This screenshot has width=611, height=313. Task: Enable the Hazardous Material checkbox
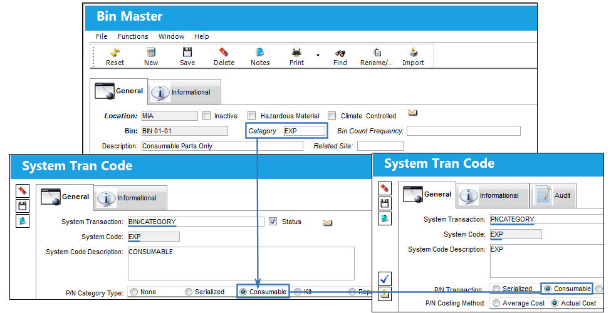pos(252,116)
